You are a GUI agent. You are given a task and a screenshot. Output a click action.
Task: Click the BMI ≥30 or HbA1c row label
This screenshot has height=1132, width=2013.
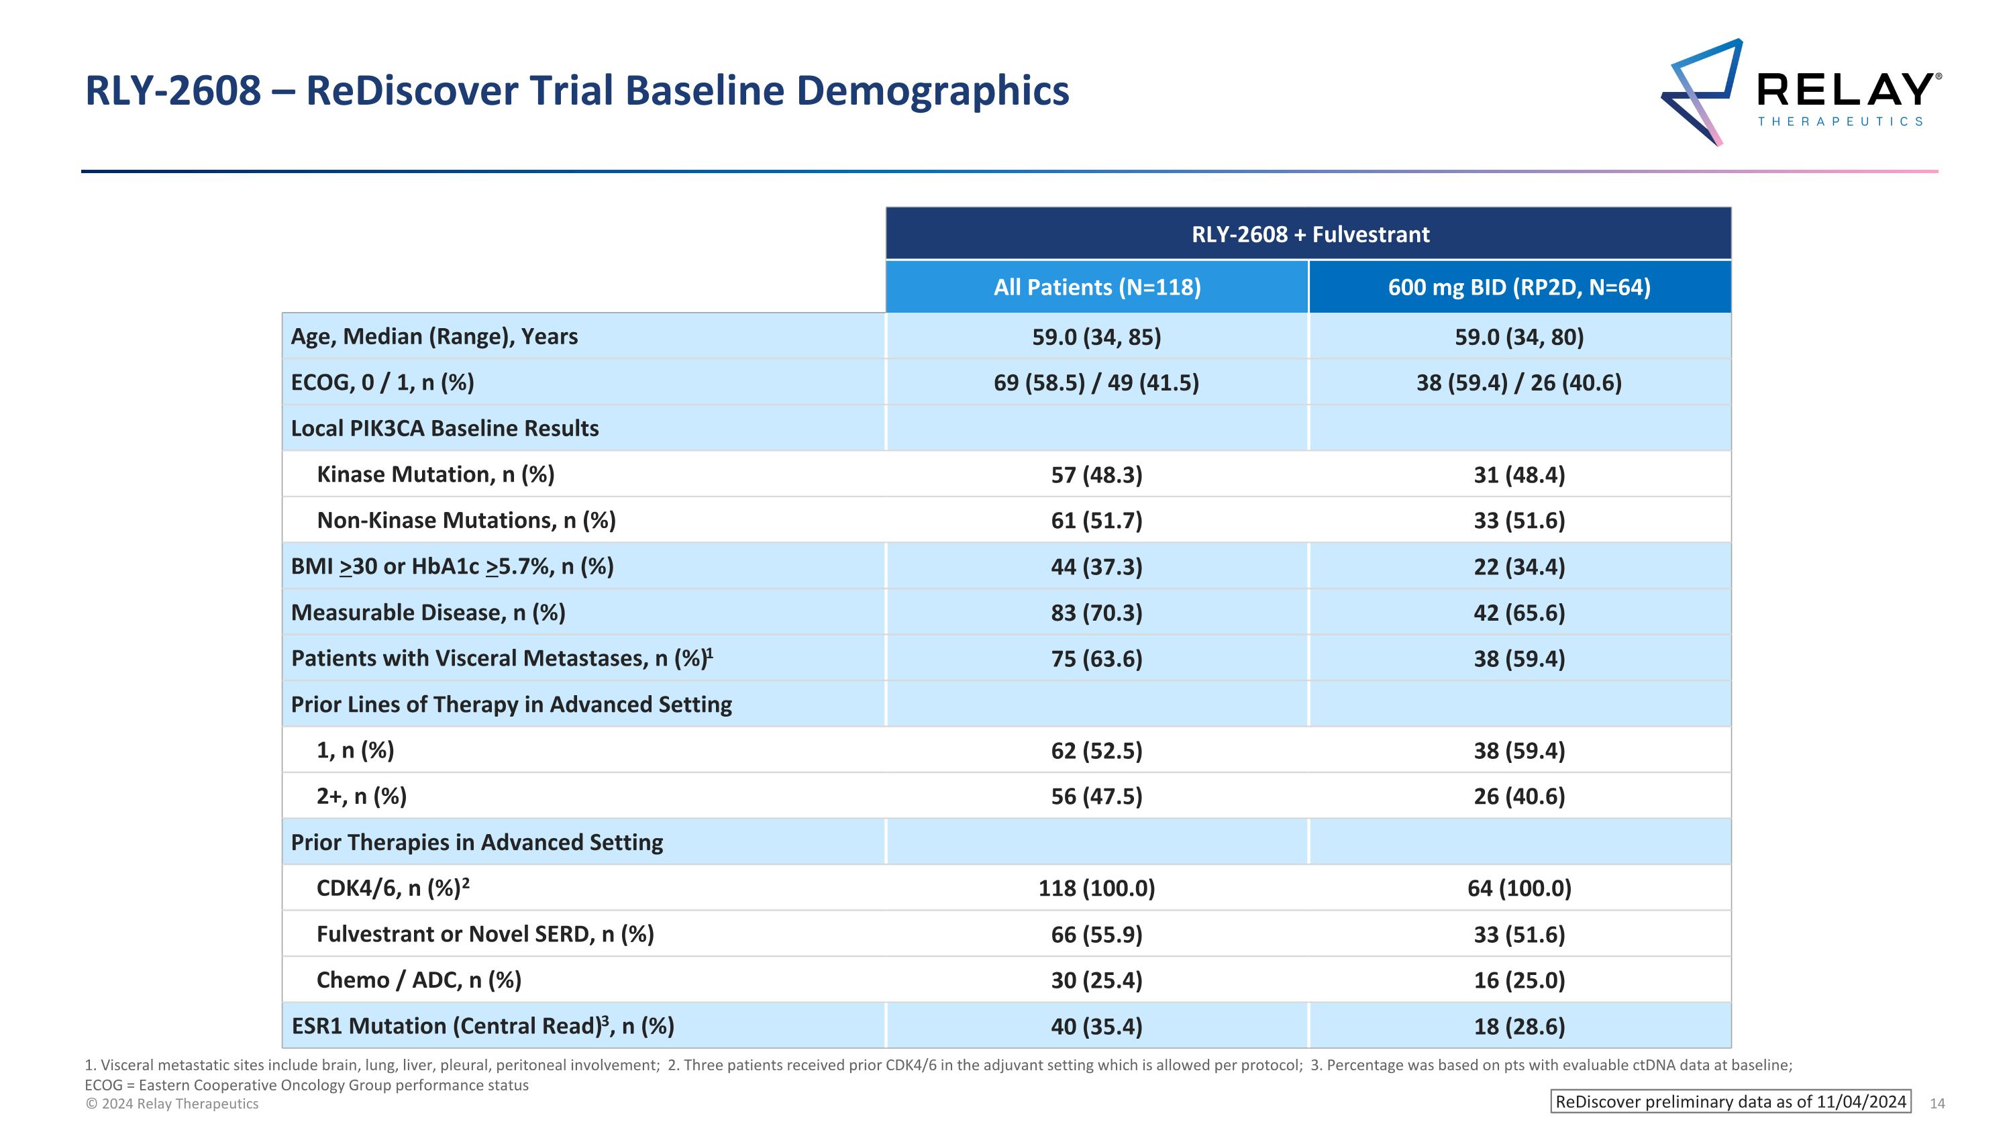(452, 566)
